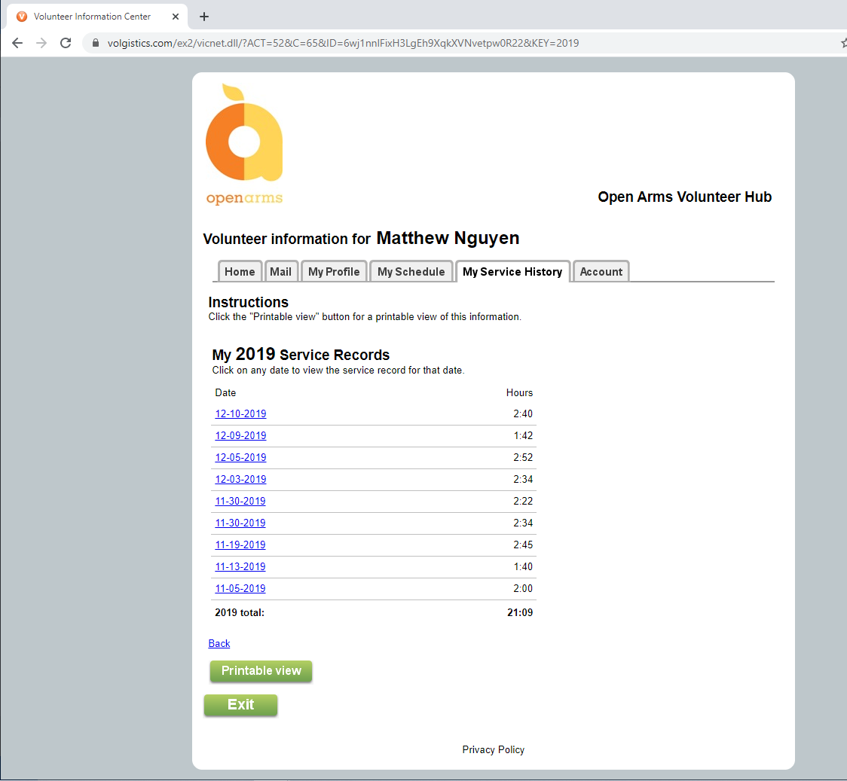847x781 pixels.
Task: Close the Volunteer Information Center tab
Action: tap(175, 17)
